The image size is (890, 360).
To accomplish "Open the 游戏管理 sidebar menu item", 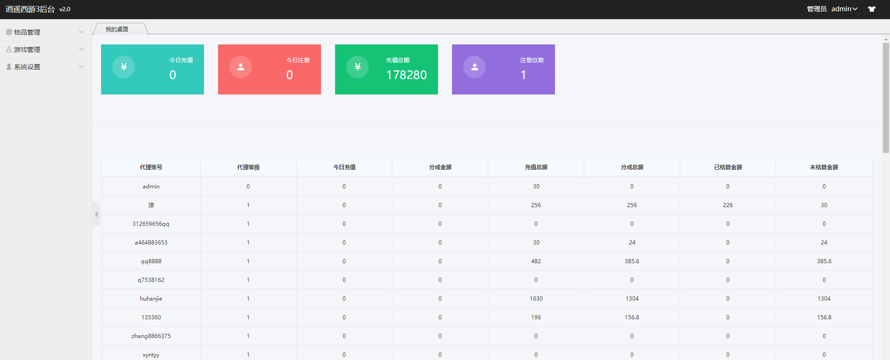I will (27, 50).
